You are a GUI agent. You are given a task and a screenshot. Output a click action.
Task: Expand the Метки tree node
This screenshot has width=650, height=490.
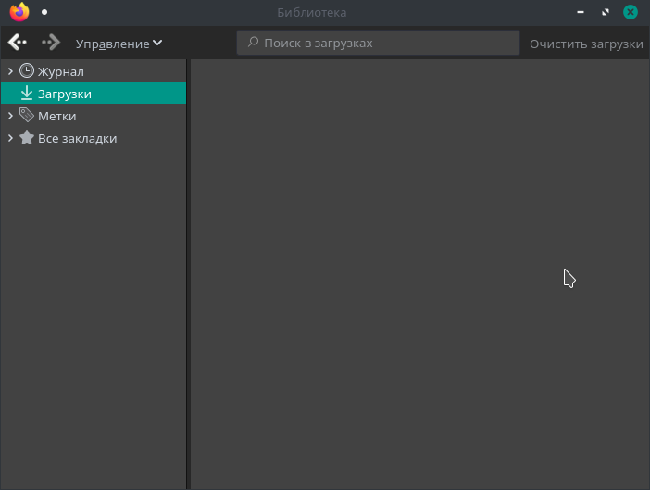10,116
